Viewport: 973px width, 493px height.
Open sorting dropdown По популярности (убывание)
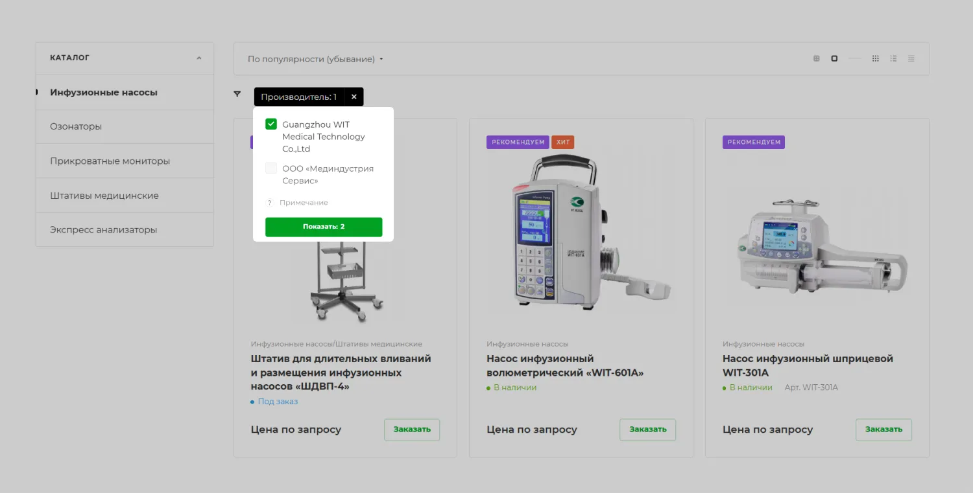click(315, 59)
